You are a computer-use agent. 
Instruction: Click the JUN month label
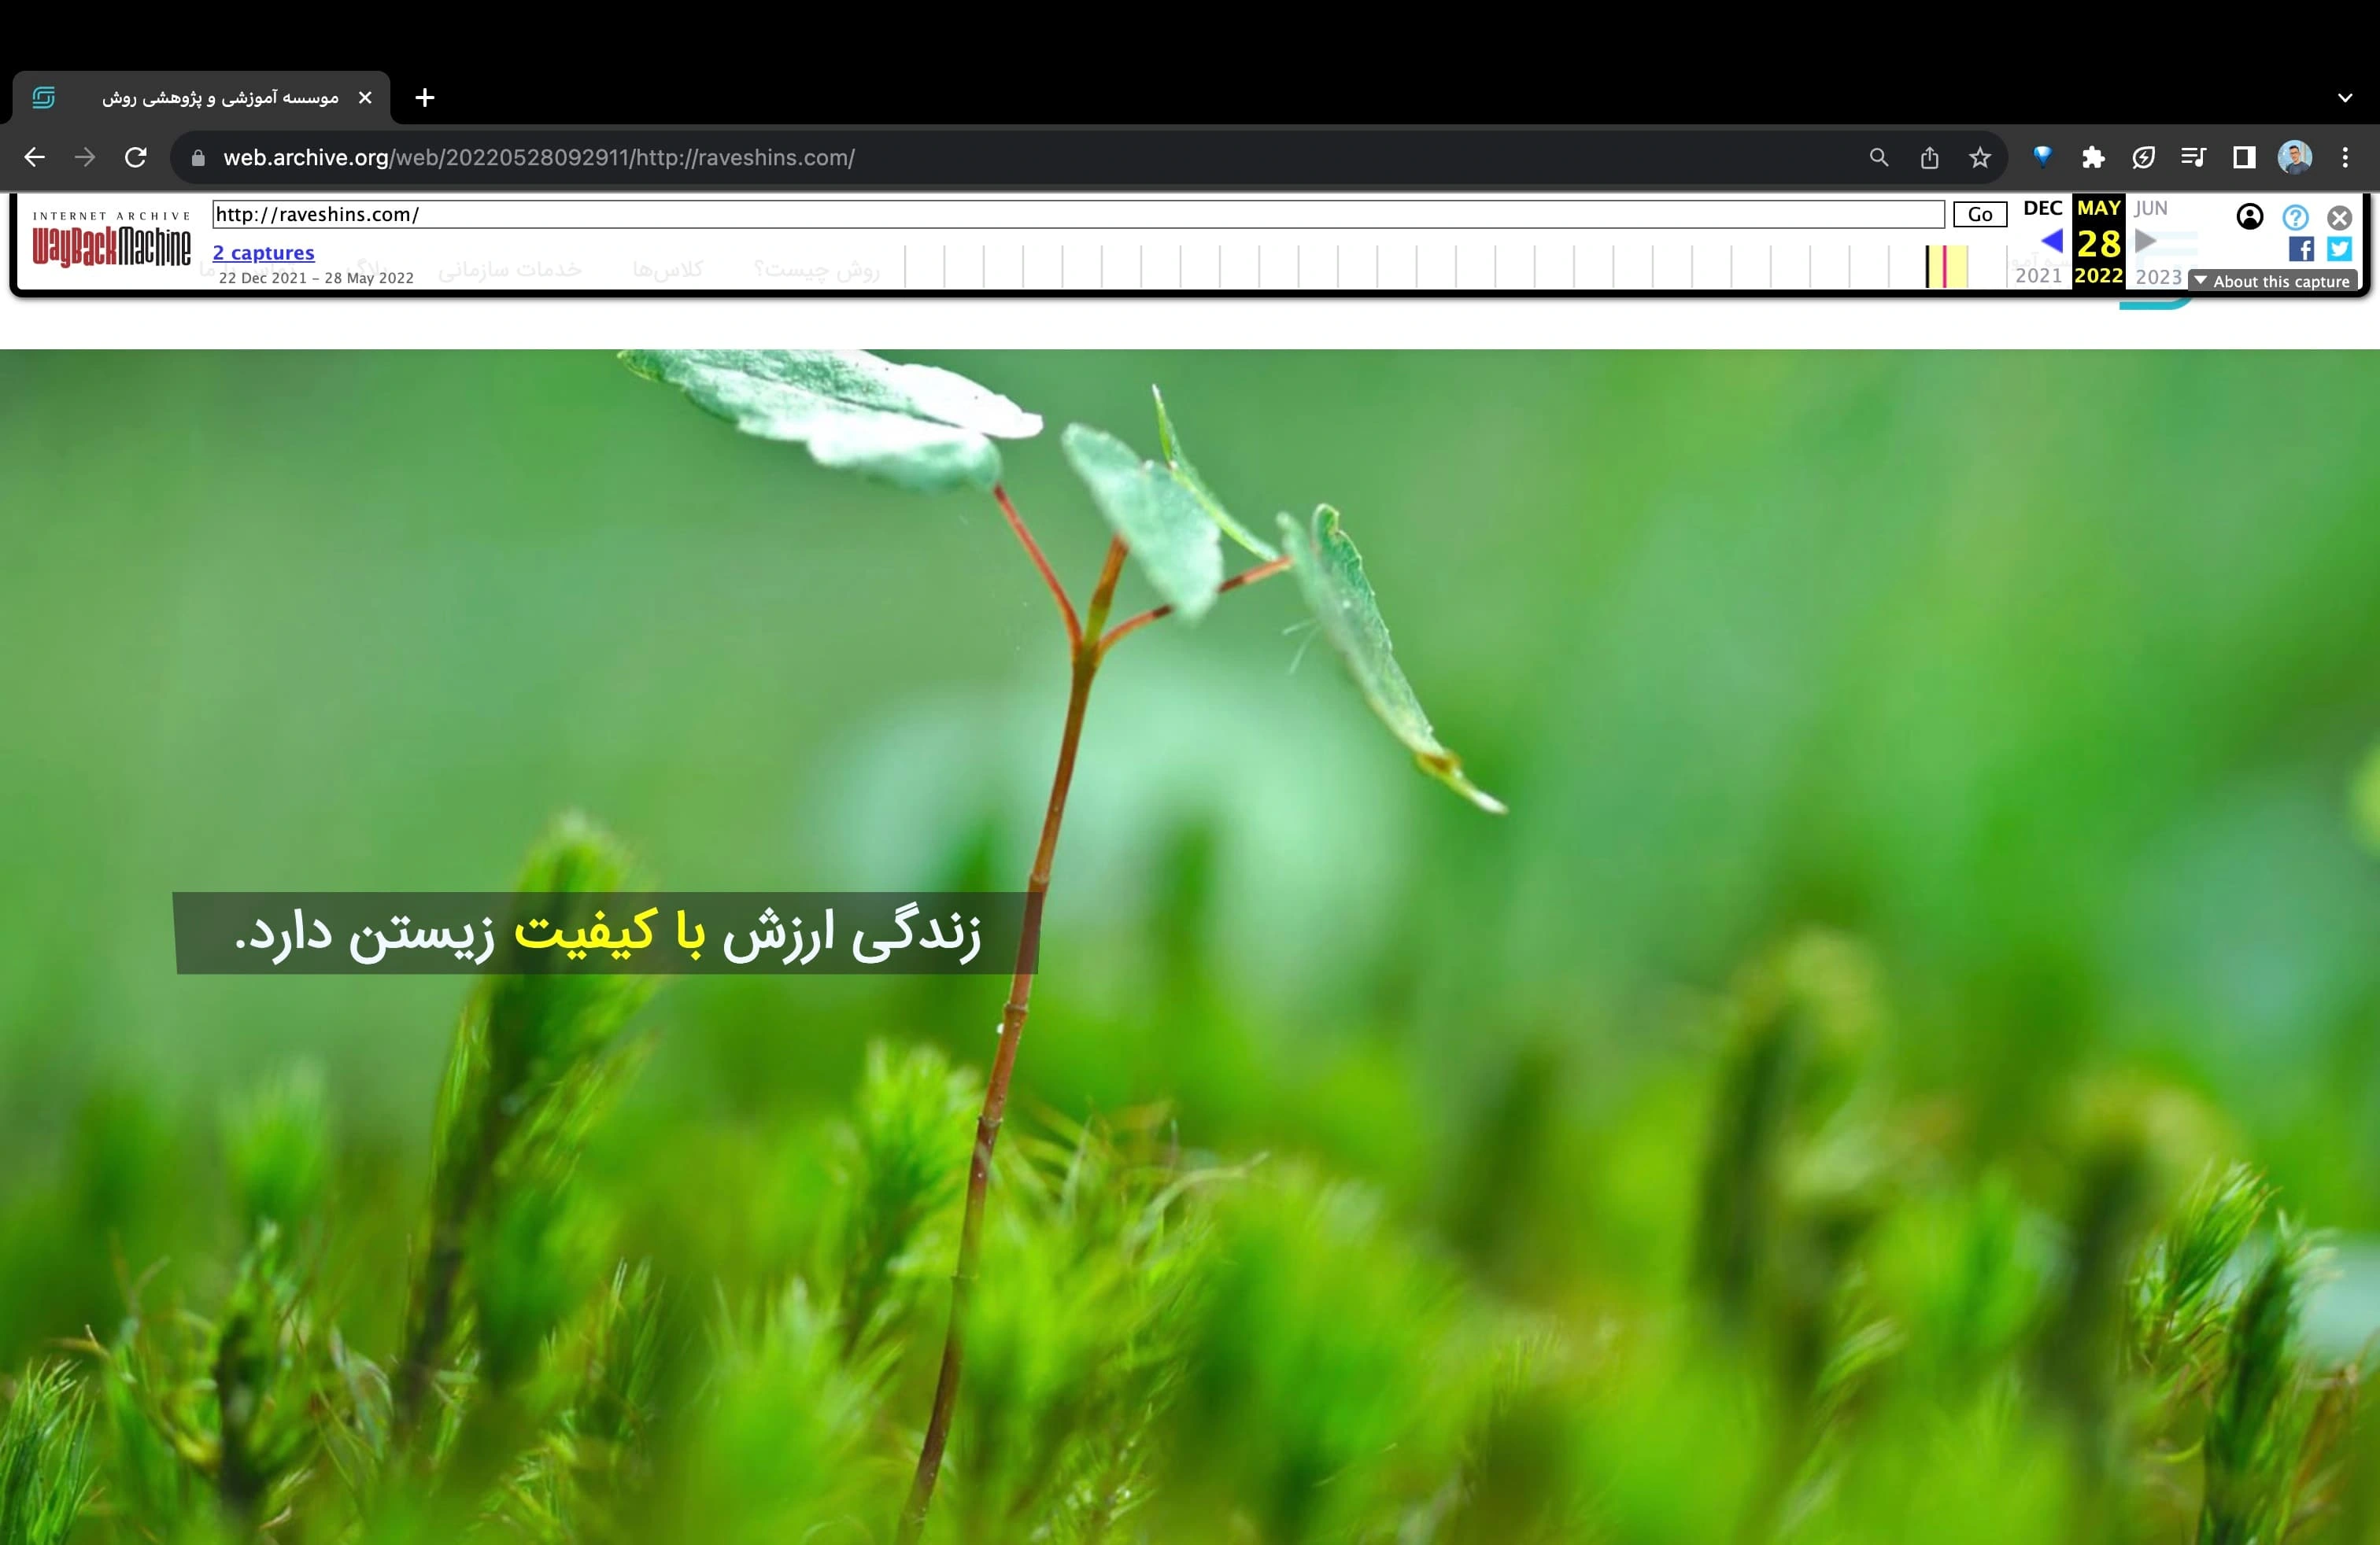click(x=2151, y=208)
